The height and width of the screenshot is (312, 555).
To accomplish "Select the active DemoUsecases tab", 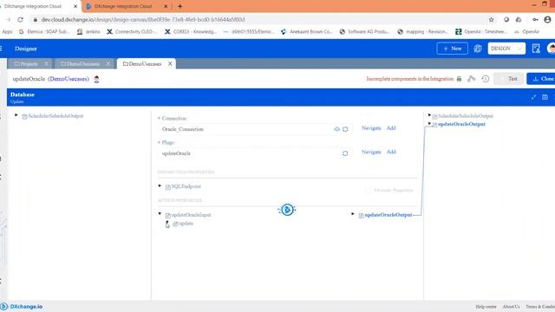I will [142, 63].
